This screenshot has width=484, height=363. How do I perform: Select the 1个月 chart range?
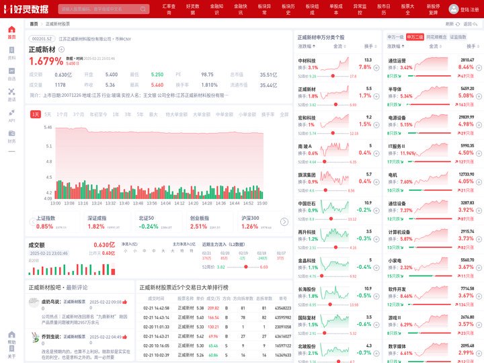point(62,114)
